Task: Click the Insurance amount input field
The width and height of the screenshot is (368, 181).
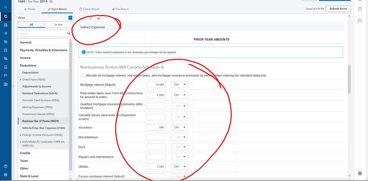Action: [x=156, y=128]
